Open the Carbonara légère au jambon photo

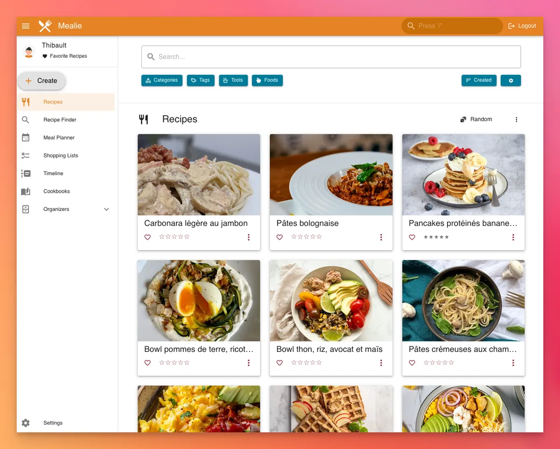point(199,175)
